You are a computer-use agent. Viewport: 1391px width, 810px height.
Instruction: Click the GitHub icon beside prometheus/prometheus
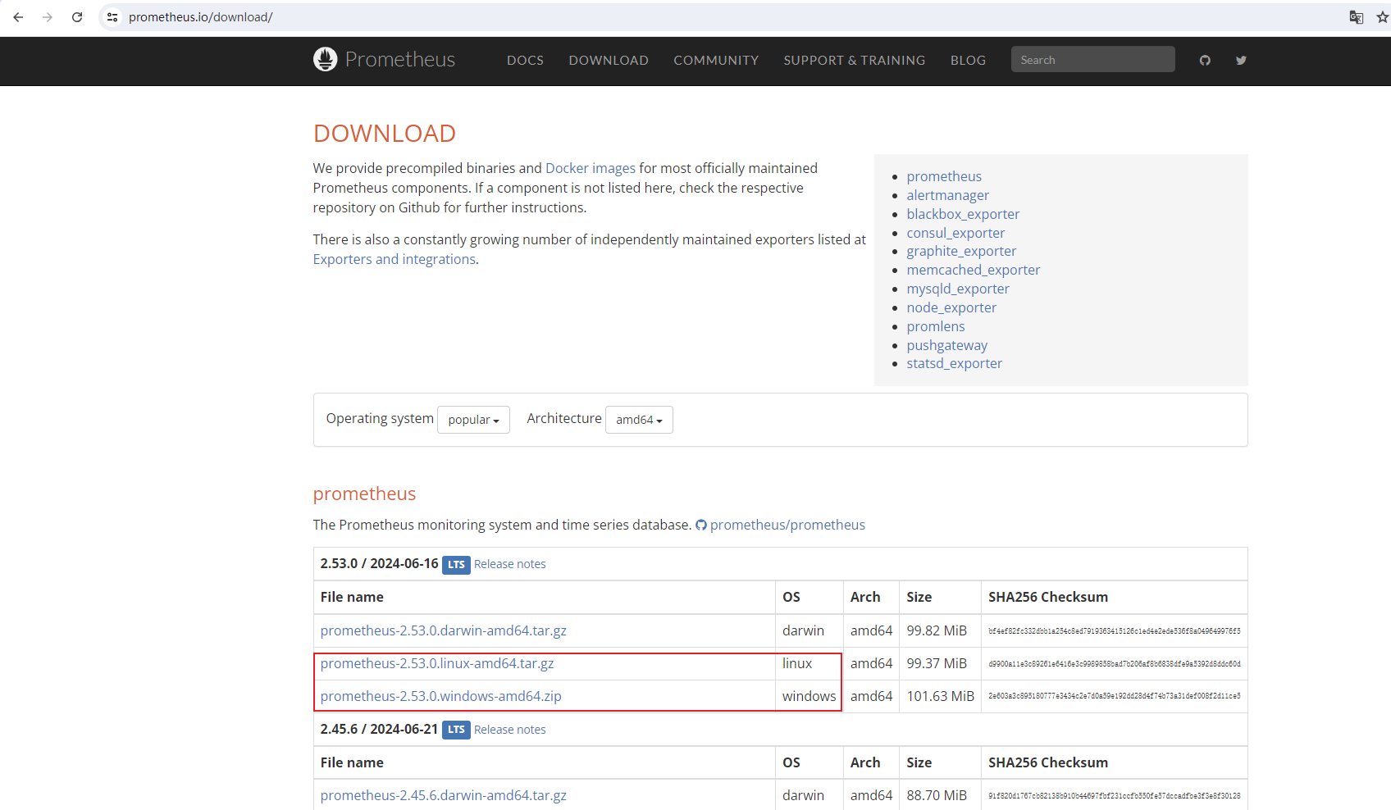click(701, 525)
